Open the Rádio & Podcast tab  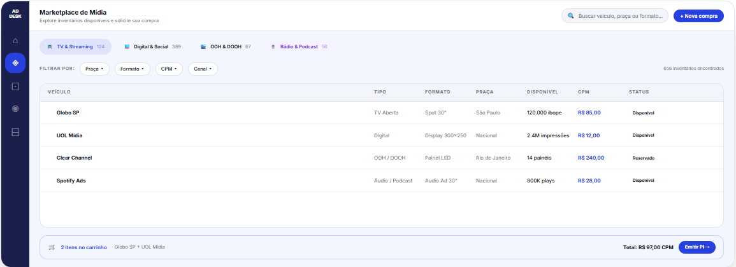click(x=299, y=47)
